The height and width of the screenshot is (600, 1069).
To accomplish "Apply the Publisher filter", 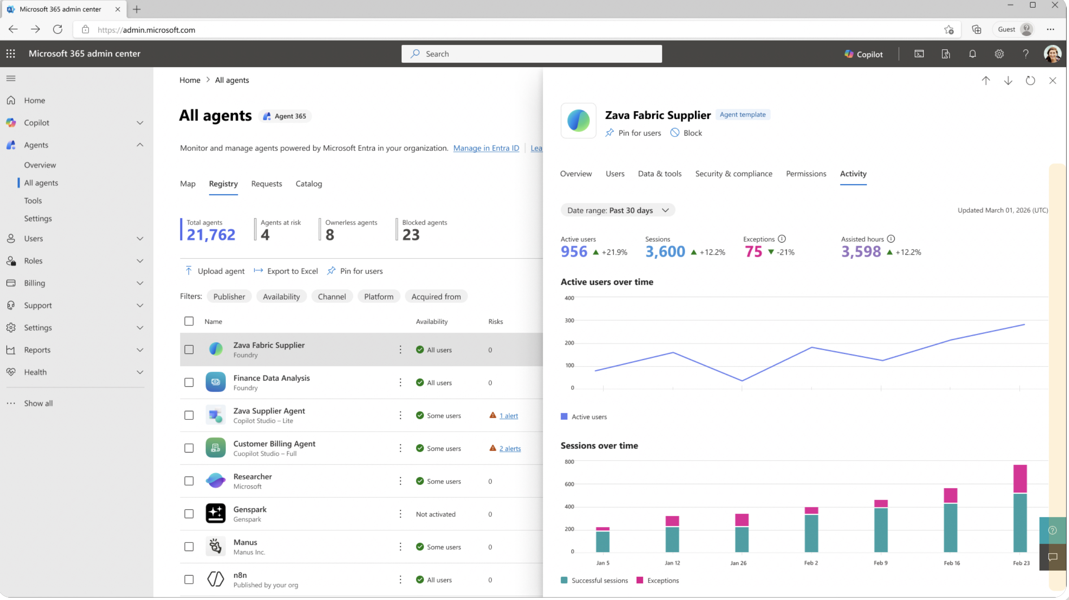I will (x=229, y=296).
